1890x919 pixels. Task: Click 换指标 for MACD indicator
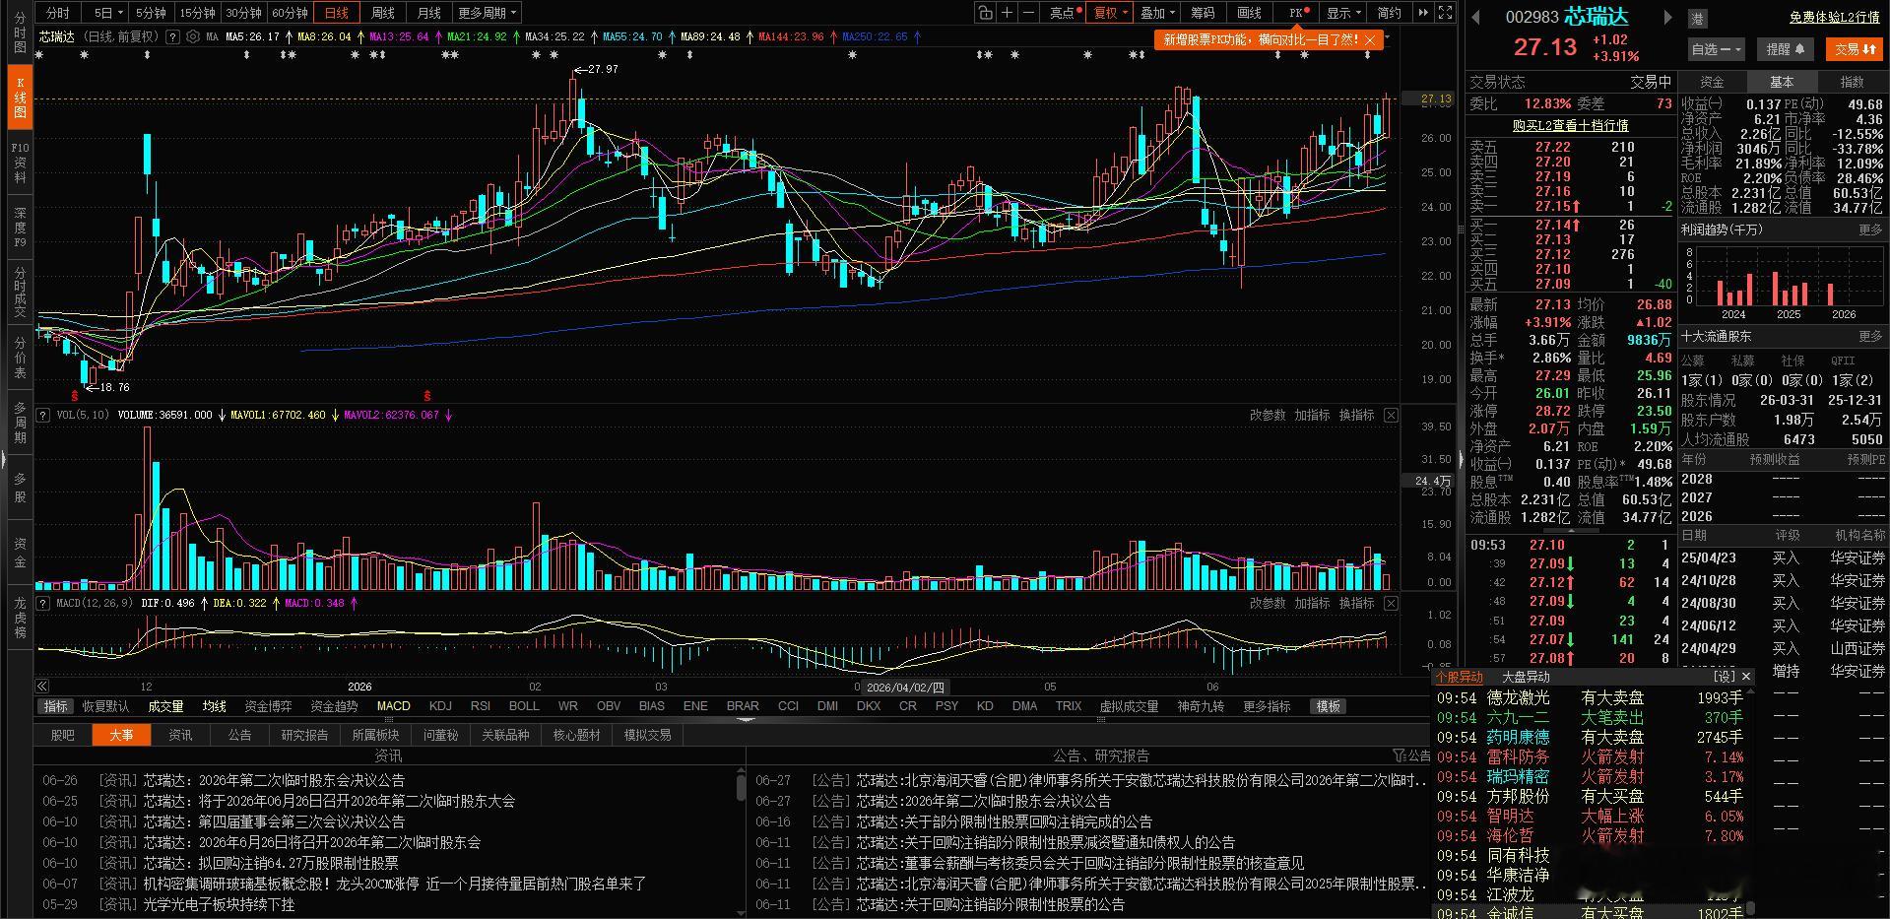(x=1356, y=603)
